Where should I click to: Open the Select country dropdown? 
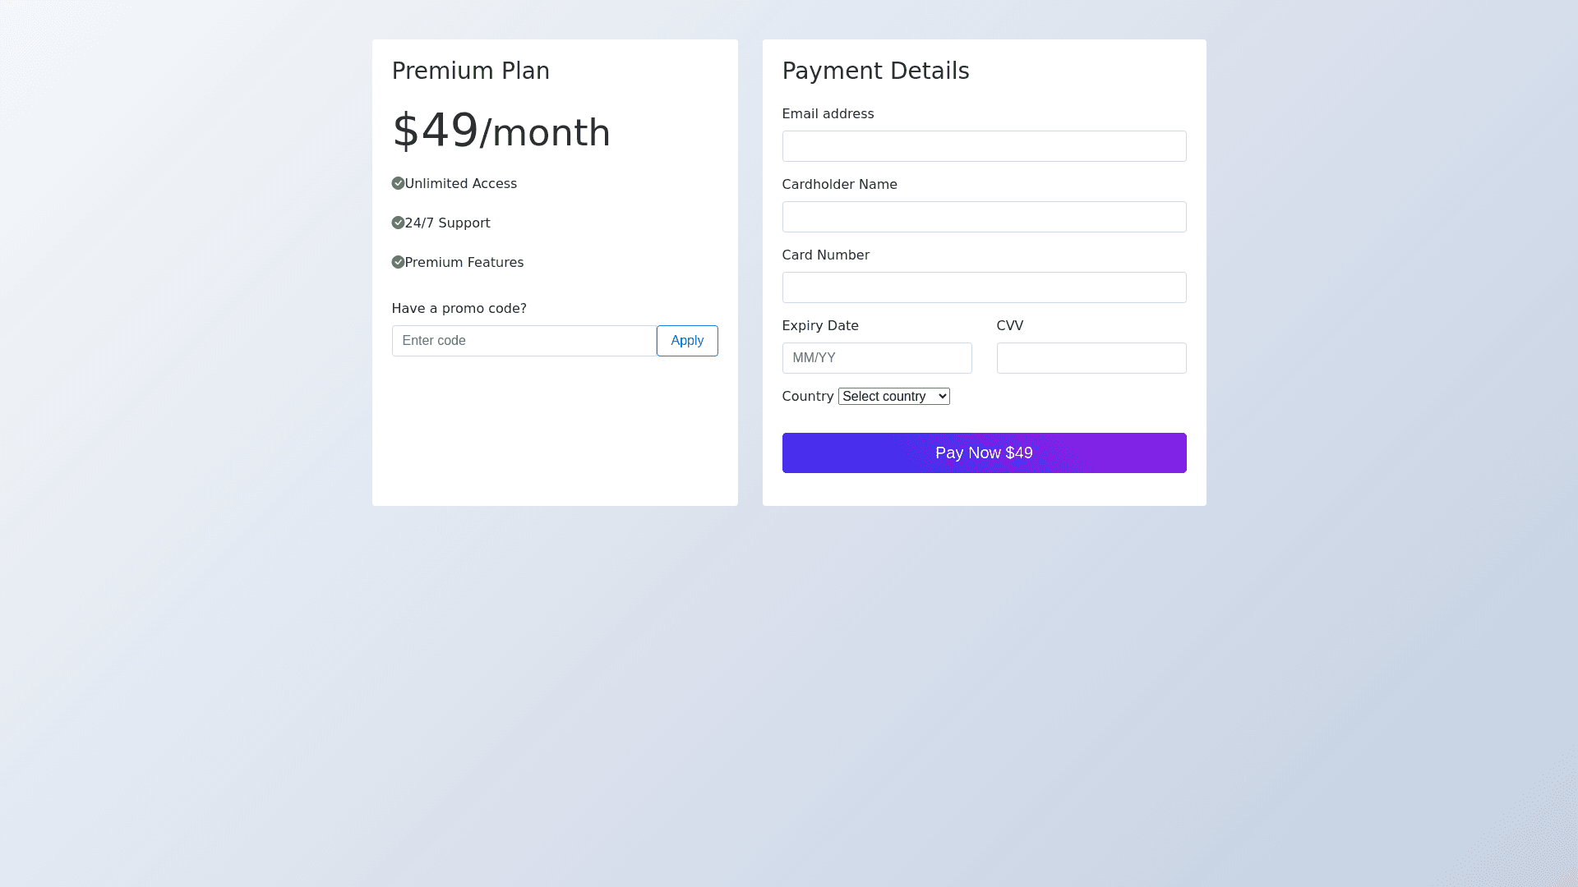[893, 397]
